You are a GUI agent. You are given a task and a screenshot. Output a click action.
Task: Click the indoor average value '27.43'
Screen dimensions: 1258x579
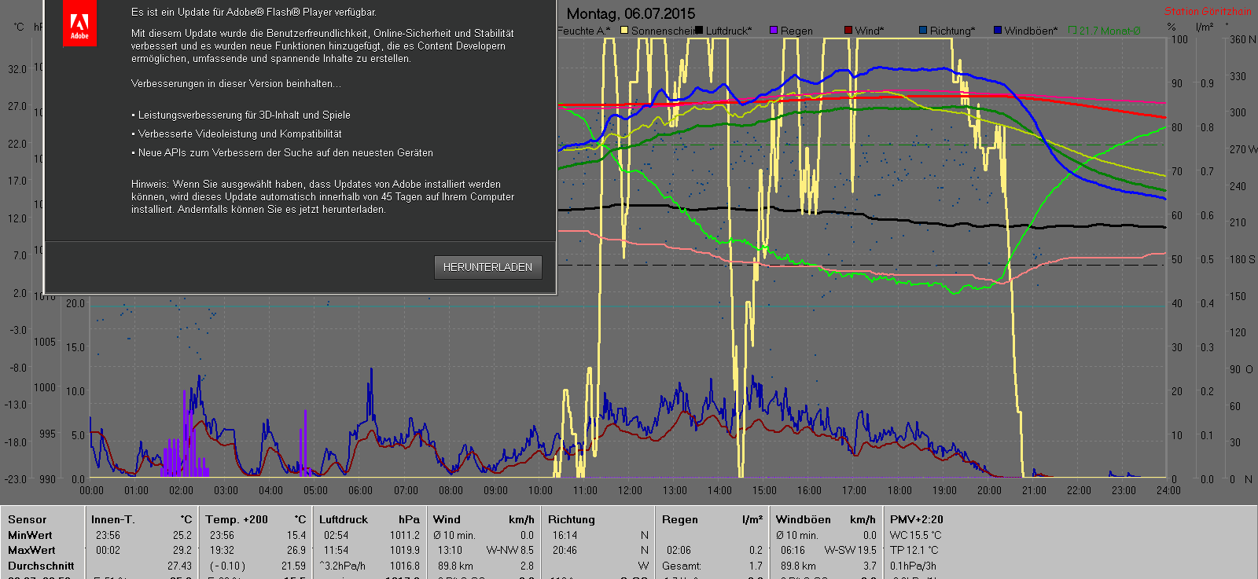pyautogui.click(x=179, y=566)
